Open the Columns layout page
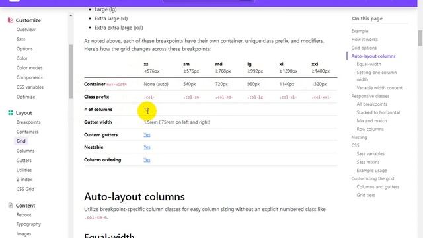 [25, 151]
